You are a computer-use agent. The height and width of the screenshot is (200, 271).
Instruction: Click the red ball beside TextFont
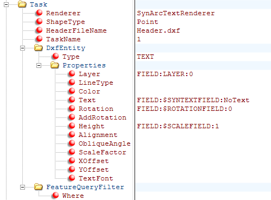72,178
